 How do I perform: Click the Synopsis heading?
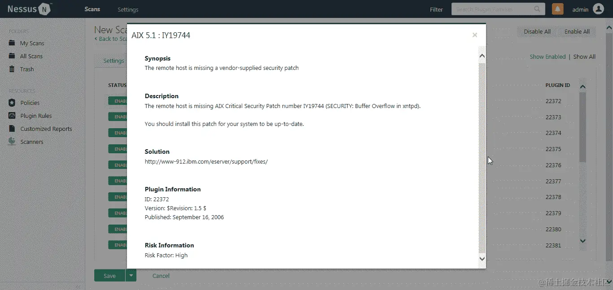158,59
